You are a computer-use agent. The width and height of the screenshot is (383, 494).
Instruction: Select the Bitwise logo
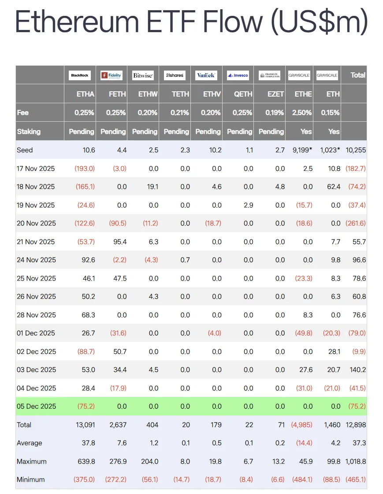point(143,75)
